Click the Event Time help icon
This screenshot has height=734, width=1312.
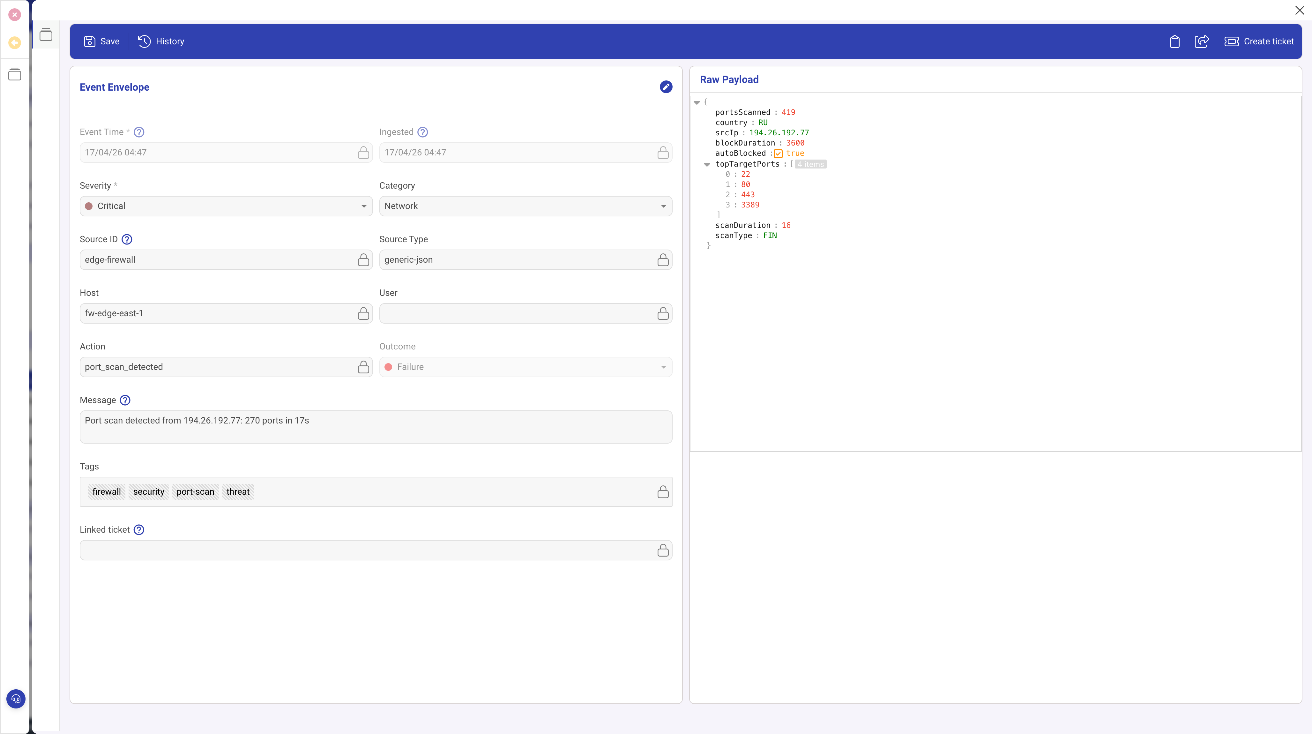coord(138,132)
